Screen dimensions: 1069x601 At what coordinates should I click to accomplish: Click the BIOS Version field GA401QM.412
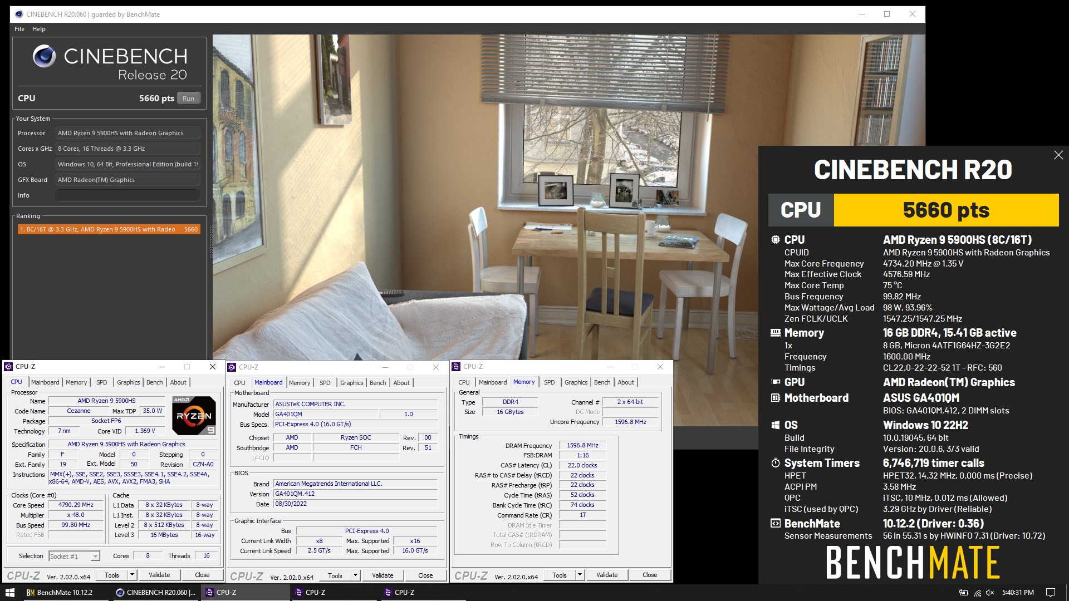point(356,494)
